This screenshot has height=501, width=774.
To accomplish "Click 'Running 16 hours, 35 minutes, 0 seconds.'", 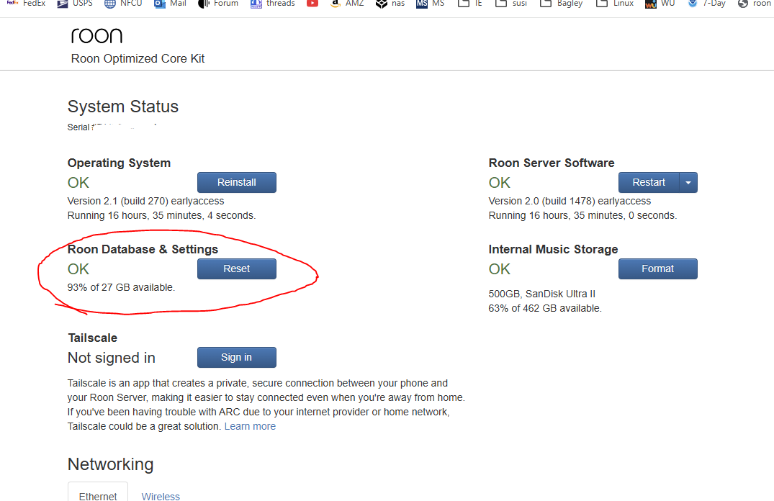I will 582,216.
